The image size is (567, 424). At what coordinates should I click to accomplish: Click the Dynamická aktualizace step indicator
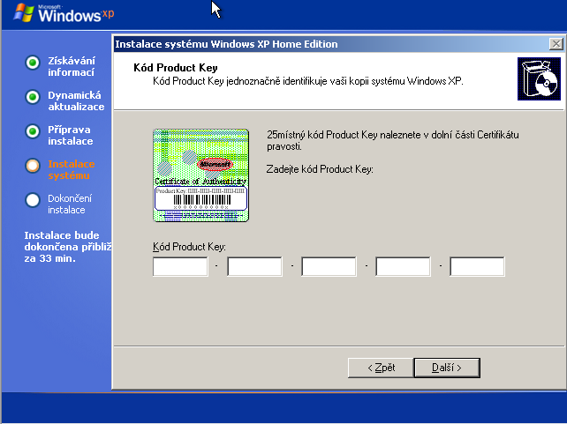33,97
